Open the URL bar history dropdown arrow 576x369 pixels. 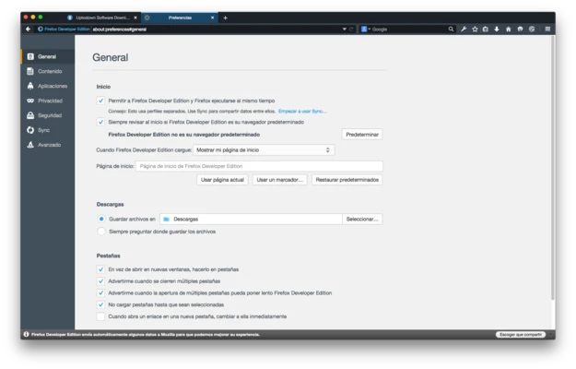click(345, 29)
